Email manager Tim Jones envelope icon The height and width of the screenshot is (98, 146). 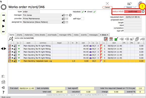[67, 15]
